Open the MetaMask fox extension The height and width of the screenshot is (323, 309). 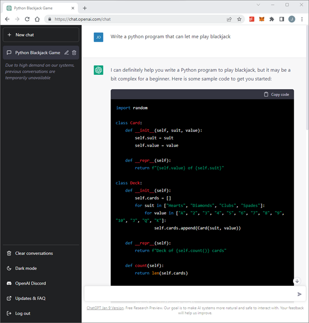pyautogui.click(x=261, y=19)
